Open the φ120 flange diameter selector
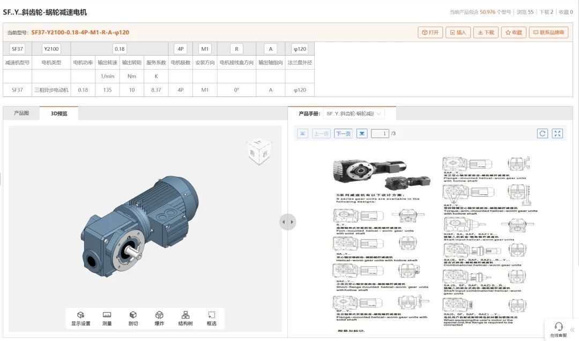Image resolution: width=579 pixels, height=341 pixels. (300, 49)
